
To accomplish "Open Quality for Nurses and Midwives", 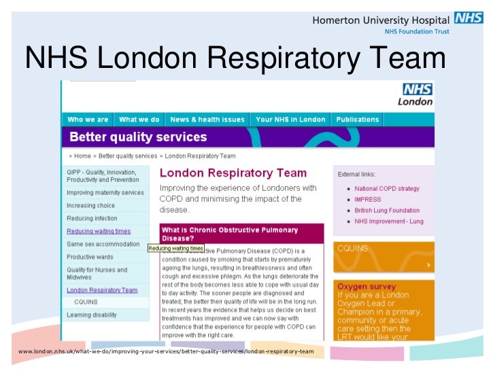I will 97,274.
